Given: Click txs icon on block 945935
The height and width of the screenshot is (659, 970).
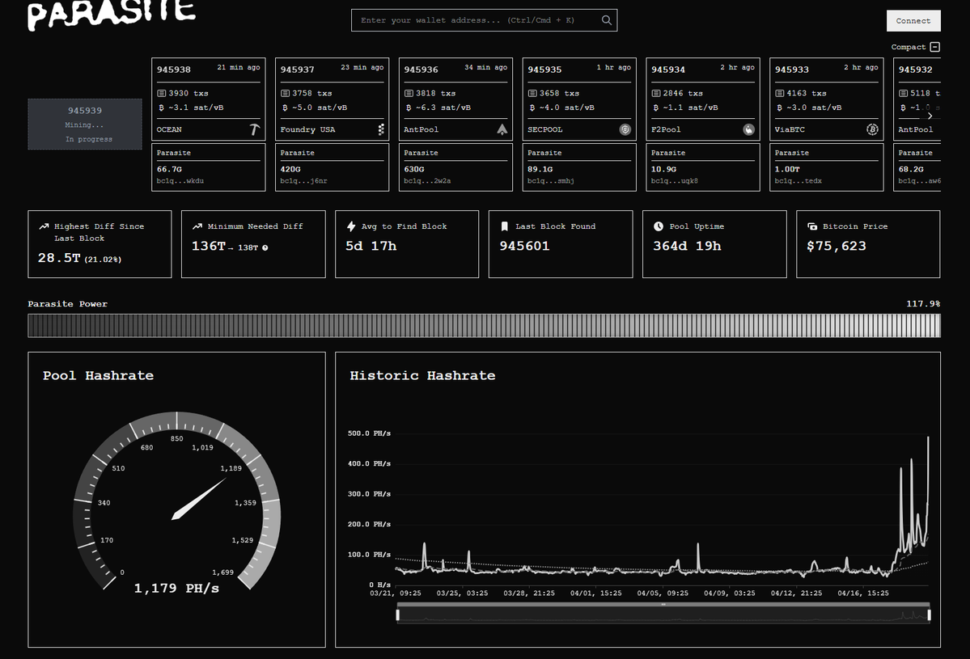Looking at the screenshot, I should point(532,93).
